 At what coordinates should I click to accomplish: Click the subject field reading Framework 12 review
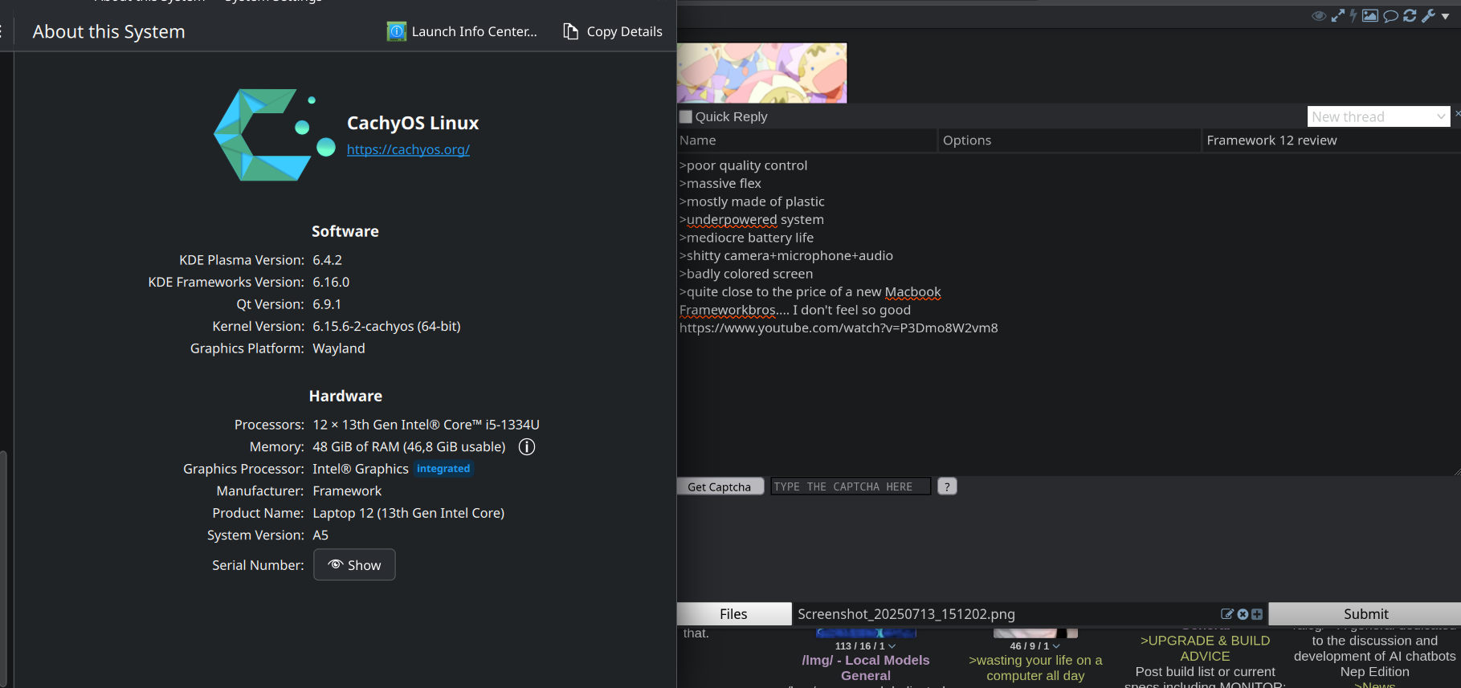coord(1332,140)
